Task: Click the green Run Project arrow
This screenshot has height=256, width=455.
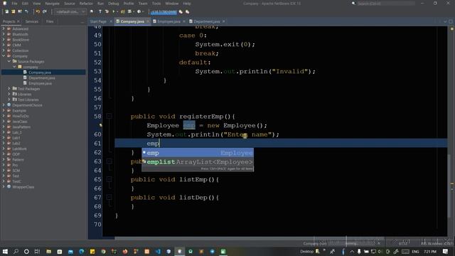Action: [114, 11]
